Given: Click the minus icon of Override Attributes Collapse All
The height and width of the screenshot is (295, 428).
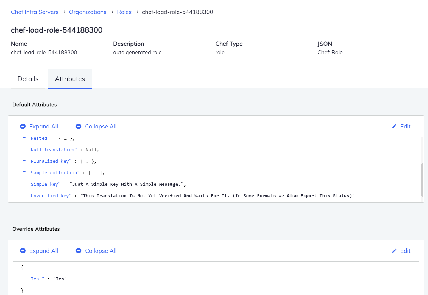Looking at the screenshot, I should click(x=79, y=251).
